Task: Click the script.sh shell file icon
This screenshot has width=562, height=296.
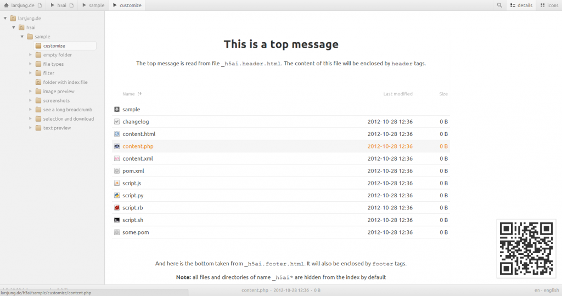Action: coord(116,220)
